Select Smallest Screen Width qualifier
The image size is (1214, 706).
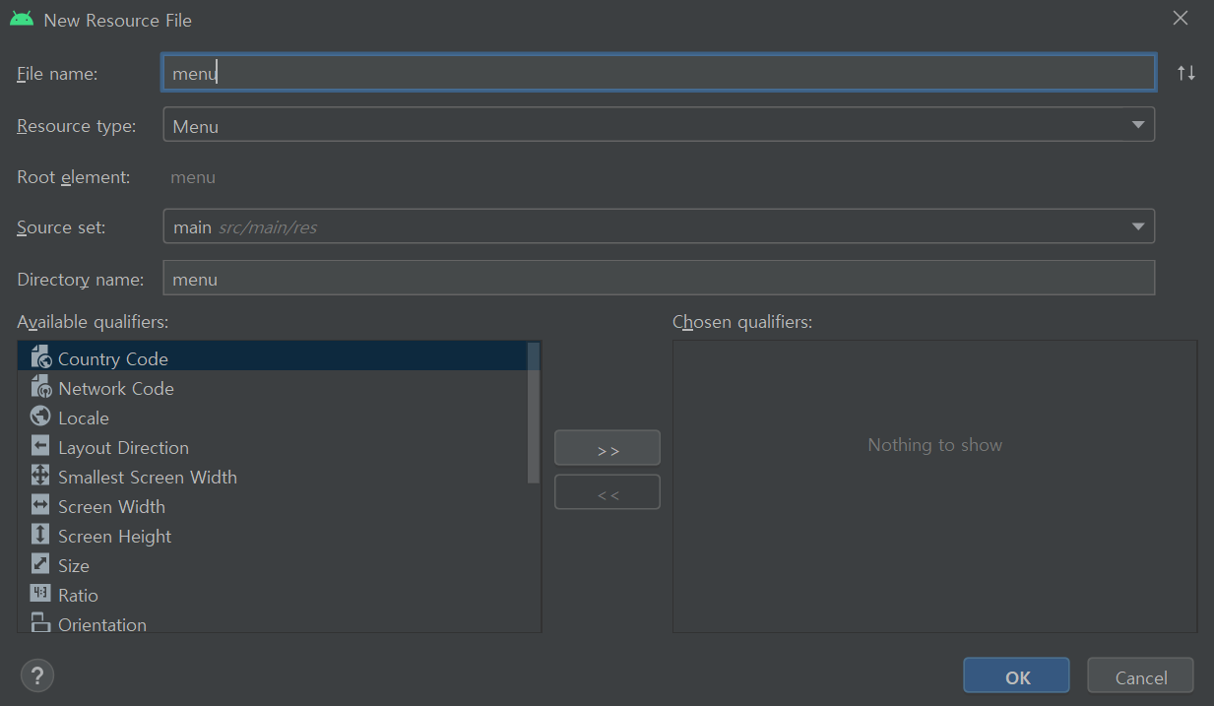[272, 477]
